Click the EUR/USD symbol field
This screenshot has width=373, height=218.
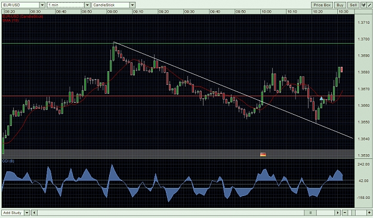click(21, 5)
